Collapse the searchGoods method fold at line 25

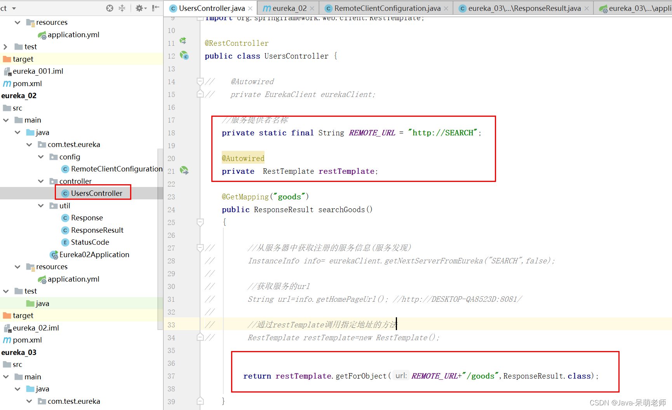[x=200, y=222]
